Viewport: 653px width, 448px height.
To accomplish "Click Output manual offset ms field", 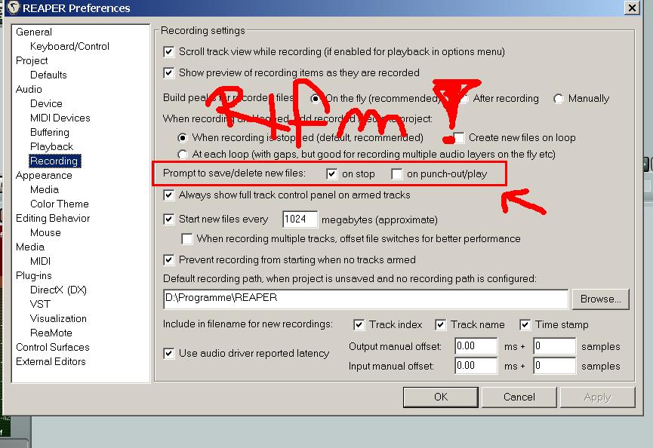I will tap(476, 346).
